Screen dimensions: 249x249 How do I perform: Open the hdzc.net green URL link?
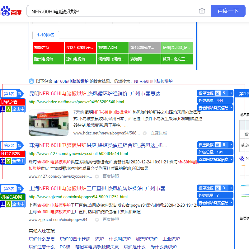[76, 102]
